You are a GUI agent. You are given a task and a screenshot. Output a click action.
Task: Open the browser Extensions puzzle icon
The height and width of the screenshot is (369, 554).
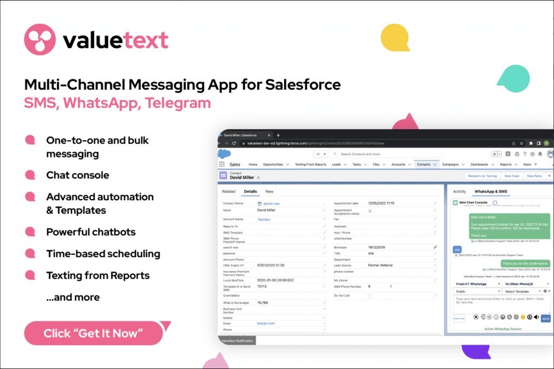[531, 143]
